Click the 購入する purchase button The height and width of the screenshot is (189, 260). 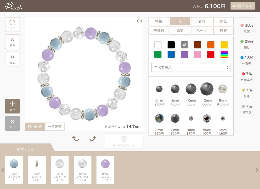242,6
